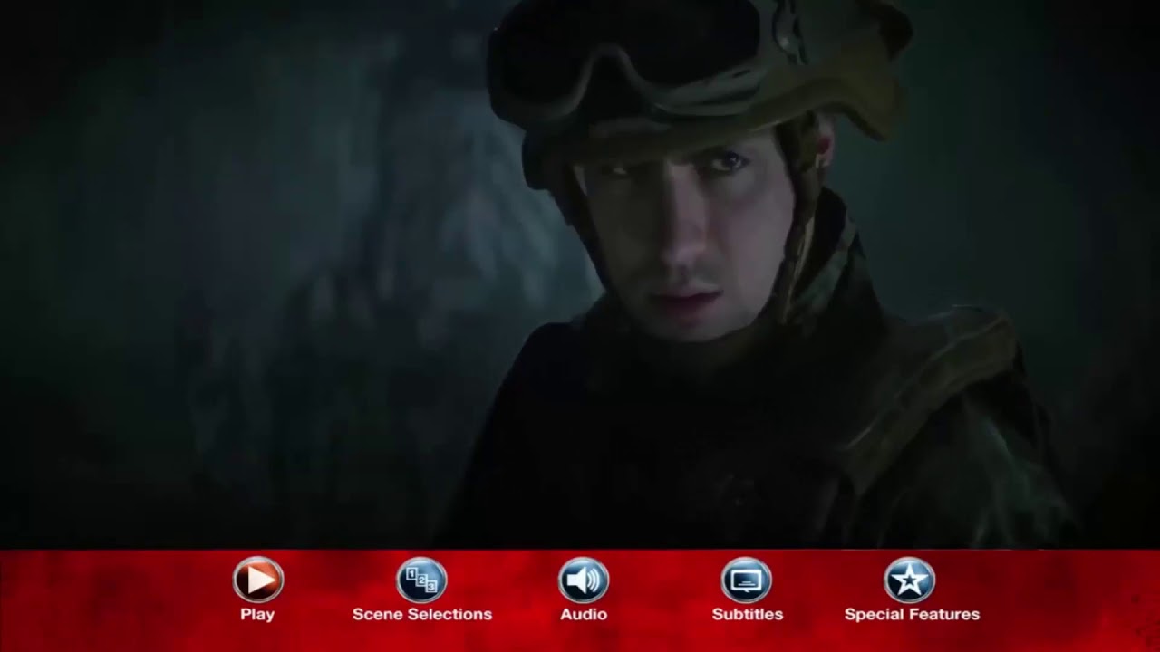Open the Scene Selections text label

(x=422, y=614)
